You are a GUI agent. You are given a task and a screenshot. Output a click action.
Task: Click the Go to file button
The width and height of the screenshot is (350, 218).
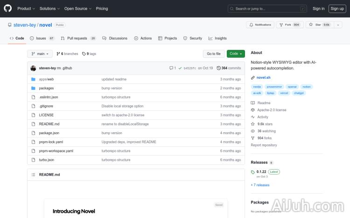coord(214,54)
